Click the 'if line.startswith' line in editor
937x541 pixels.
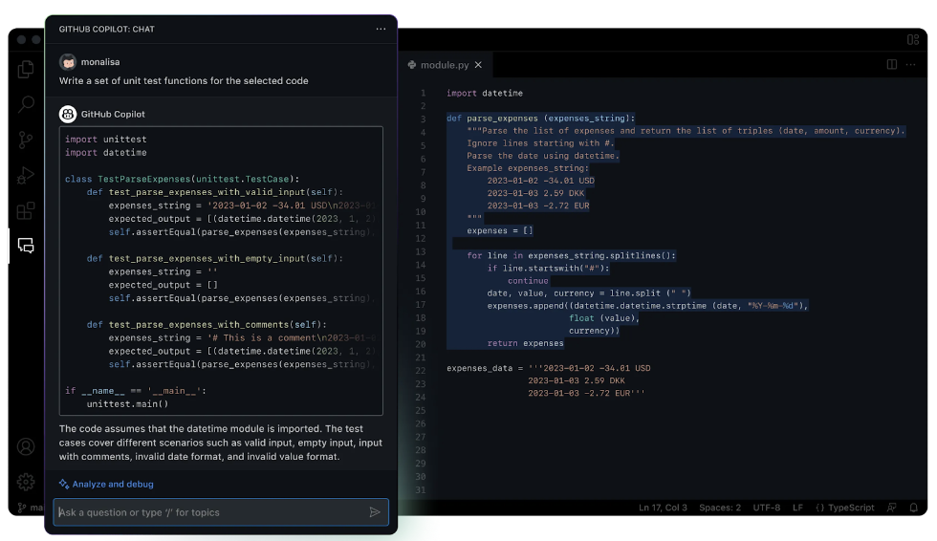pyautogui.click(x=548, y=269)
